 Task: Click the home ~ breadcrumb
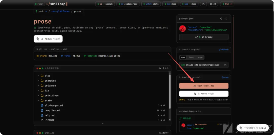46,11
